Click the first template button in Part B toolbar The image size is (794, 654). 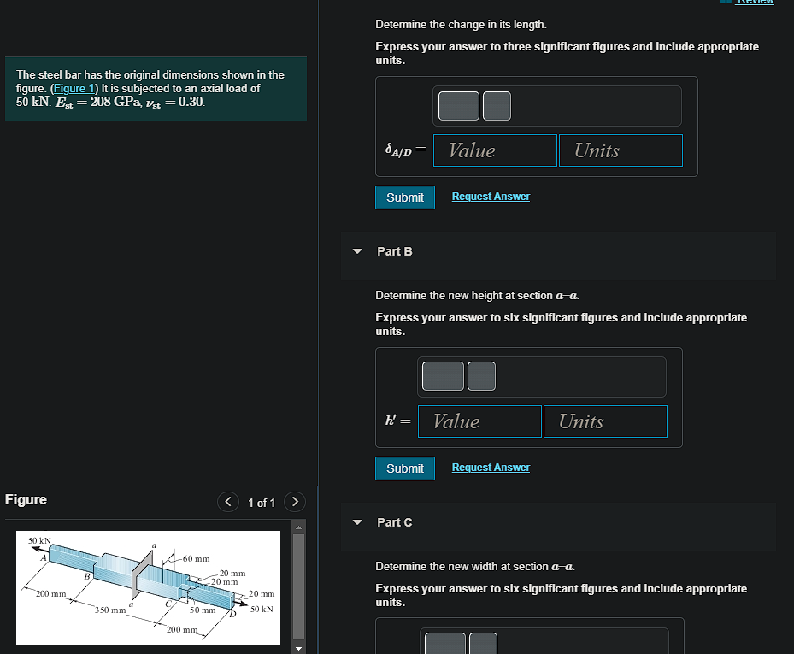coord(443,376)
